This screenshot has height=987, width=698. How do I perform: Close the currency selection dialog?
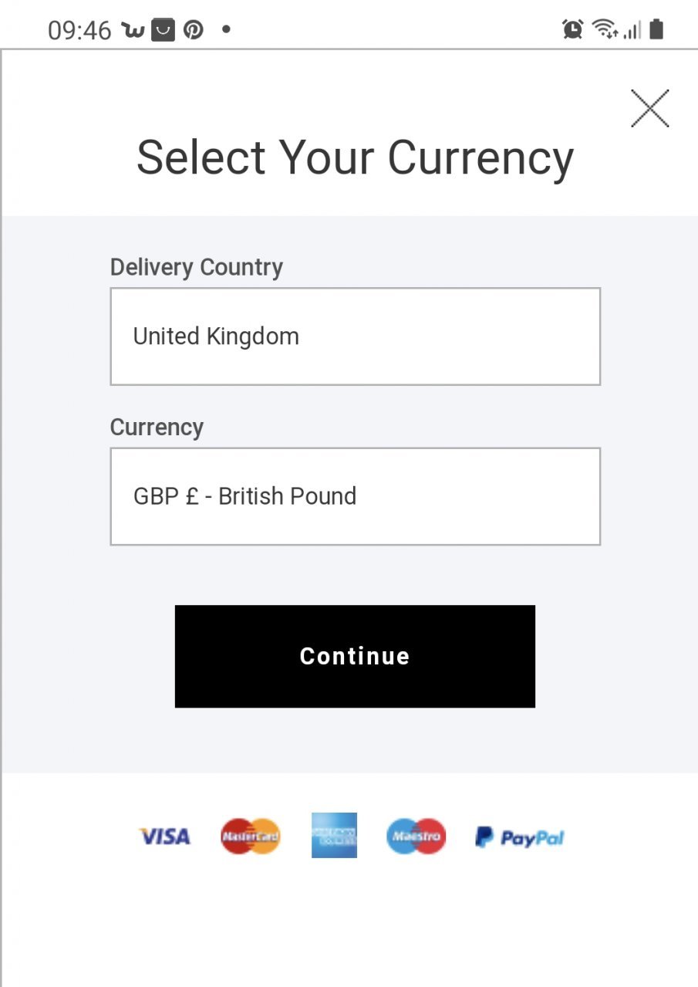649,108
